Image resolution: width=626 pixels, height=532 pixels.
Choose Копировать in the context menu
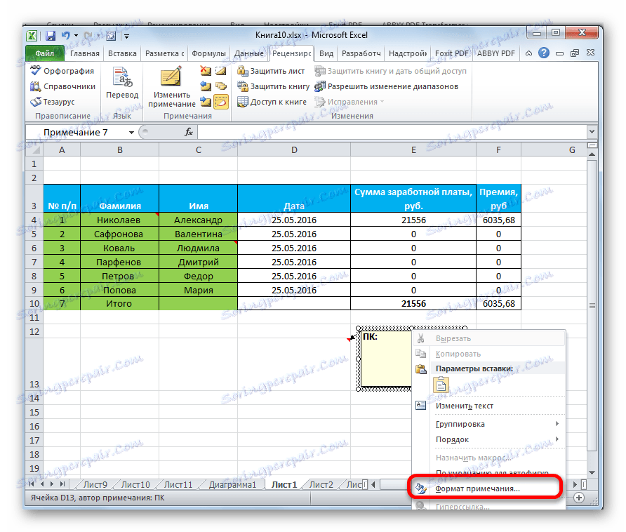pyautogui.click(x=489, y=354)
